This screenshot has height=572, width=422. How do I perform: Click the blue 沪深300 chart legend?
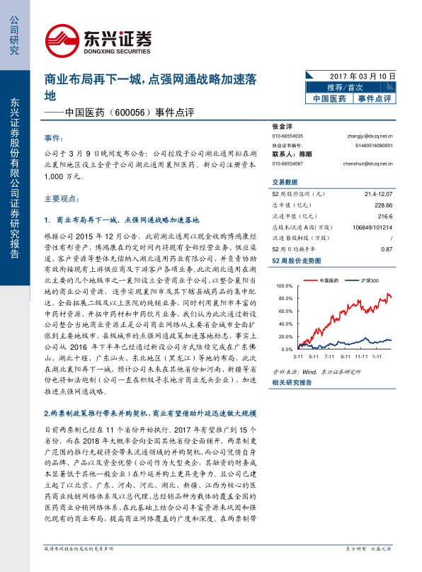(362, 280)
